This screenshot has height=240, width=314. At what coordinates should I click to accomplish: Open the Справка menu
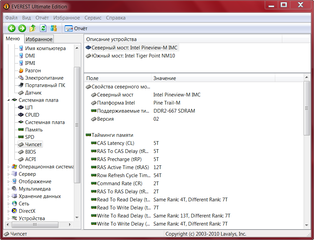click(x=116, y=18)
